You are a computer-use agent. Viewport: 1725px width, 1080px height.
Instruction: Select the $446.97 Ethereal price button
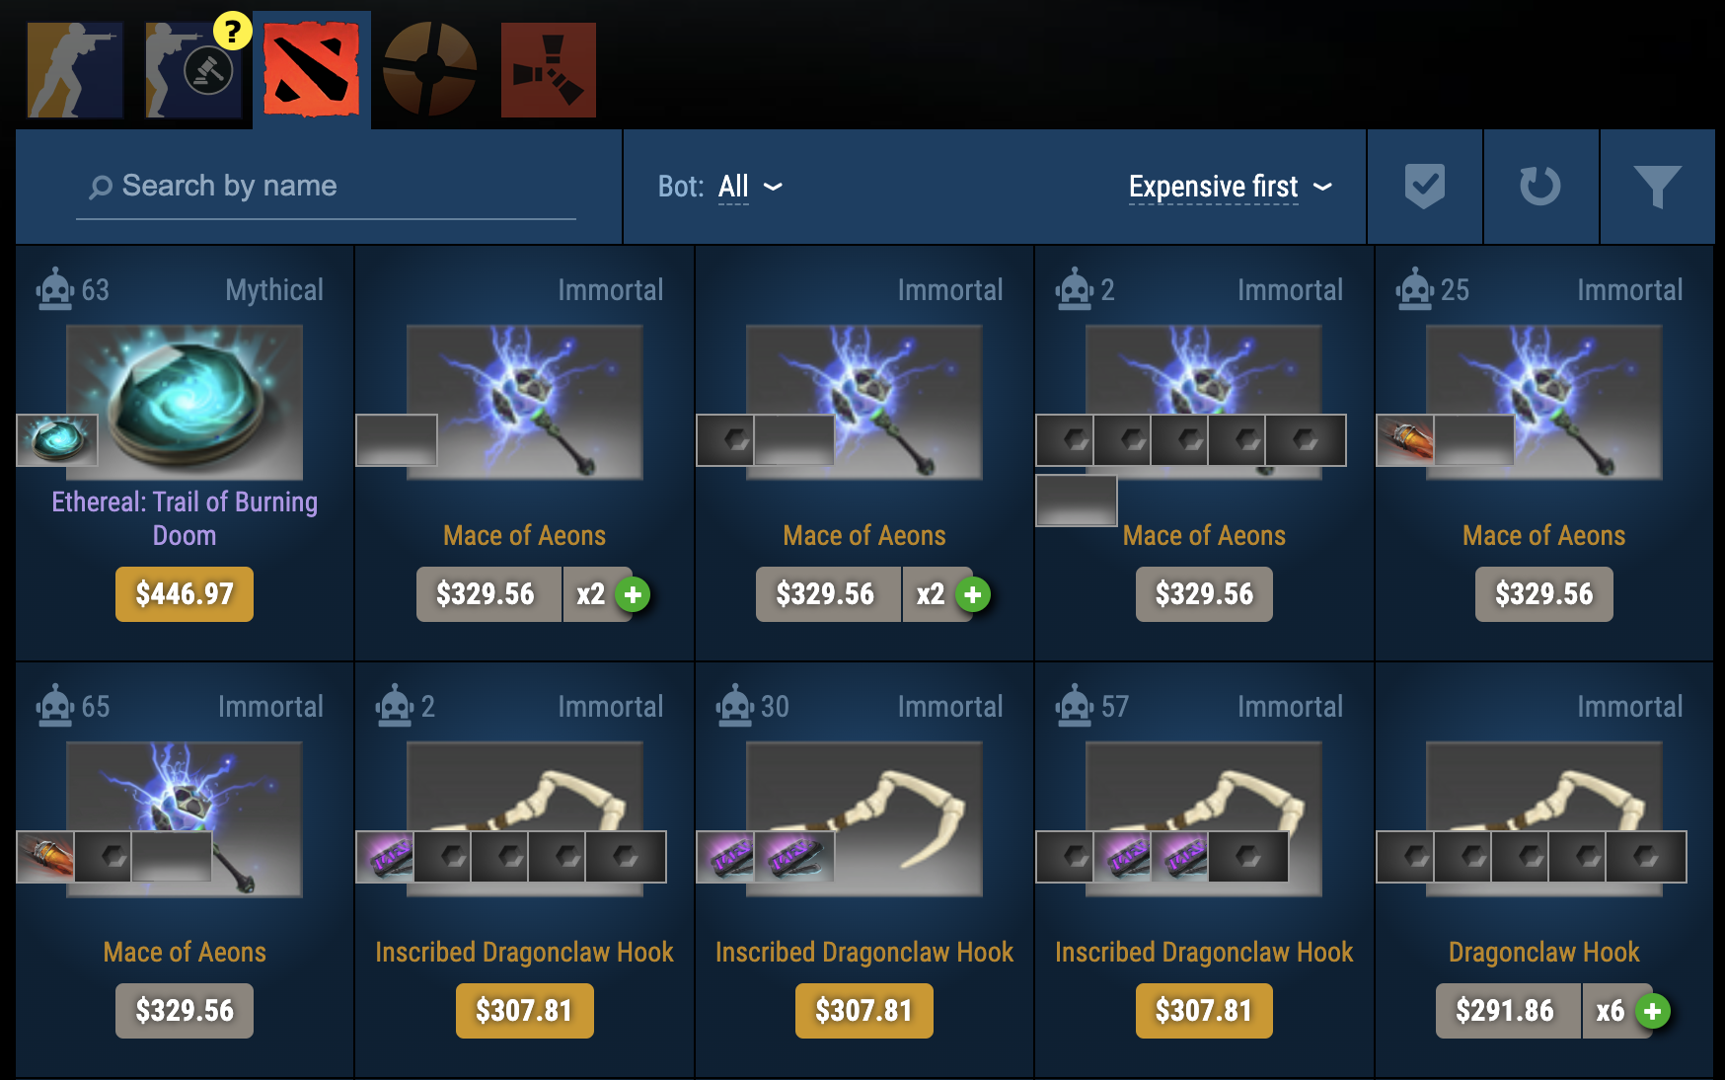(185, 594)
